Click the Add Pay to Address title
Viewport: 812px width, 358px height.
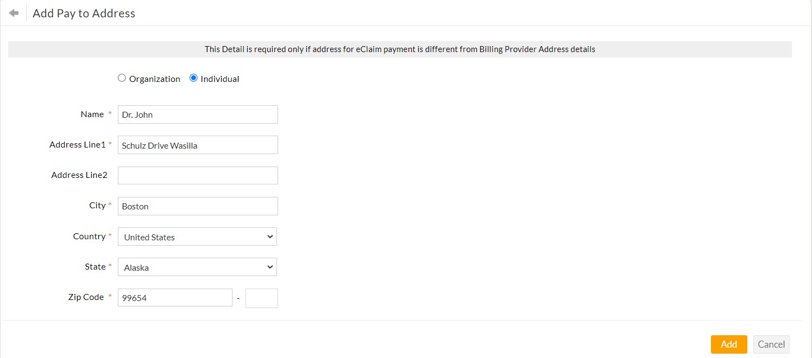pyautogui.click(x=84, y=13)
